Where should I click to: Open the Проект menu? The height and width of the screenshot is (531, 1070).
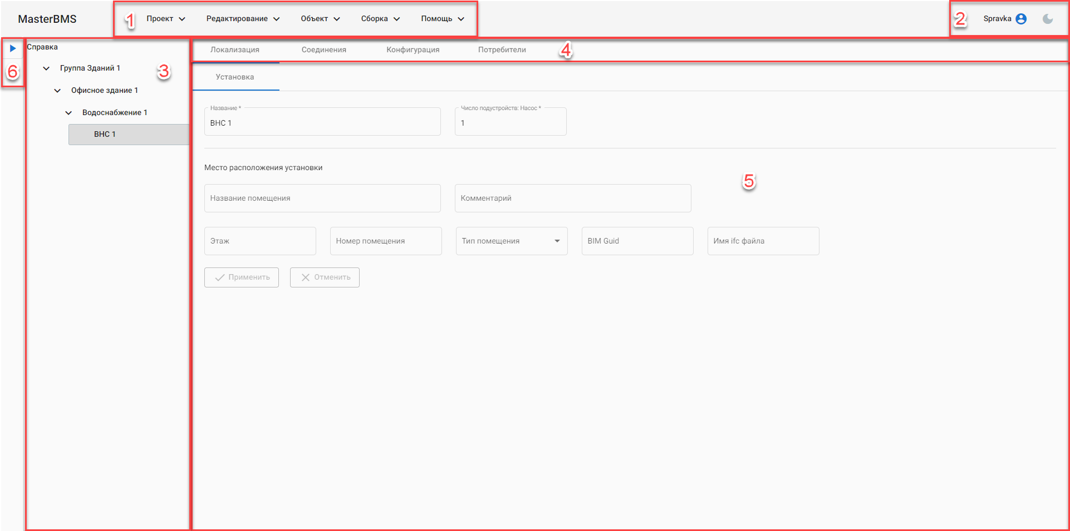point(161,18)
